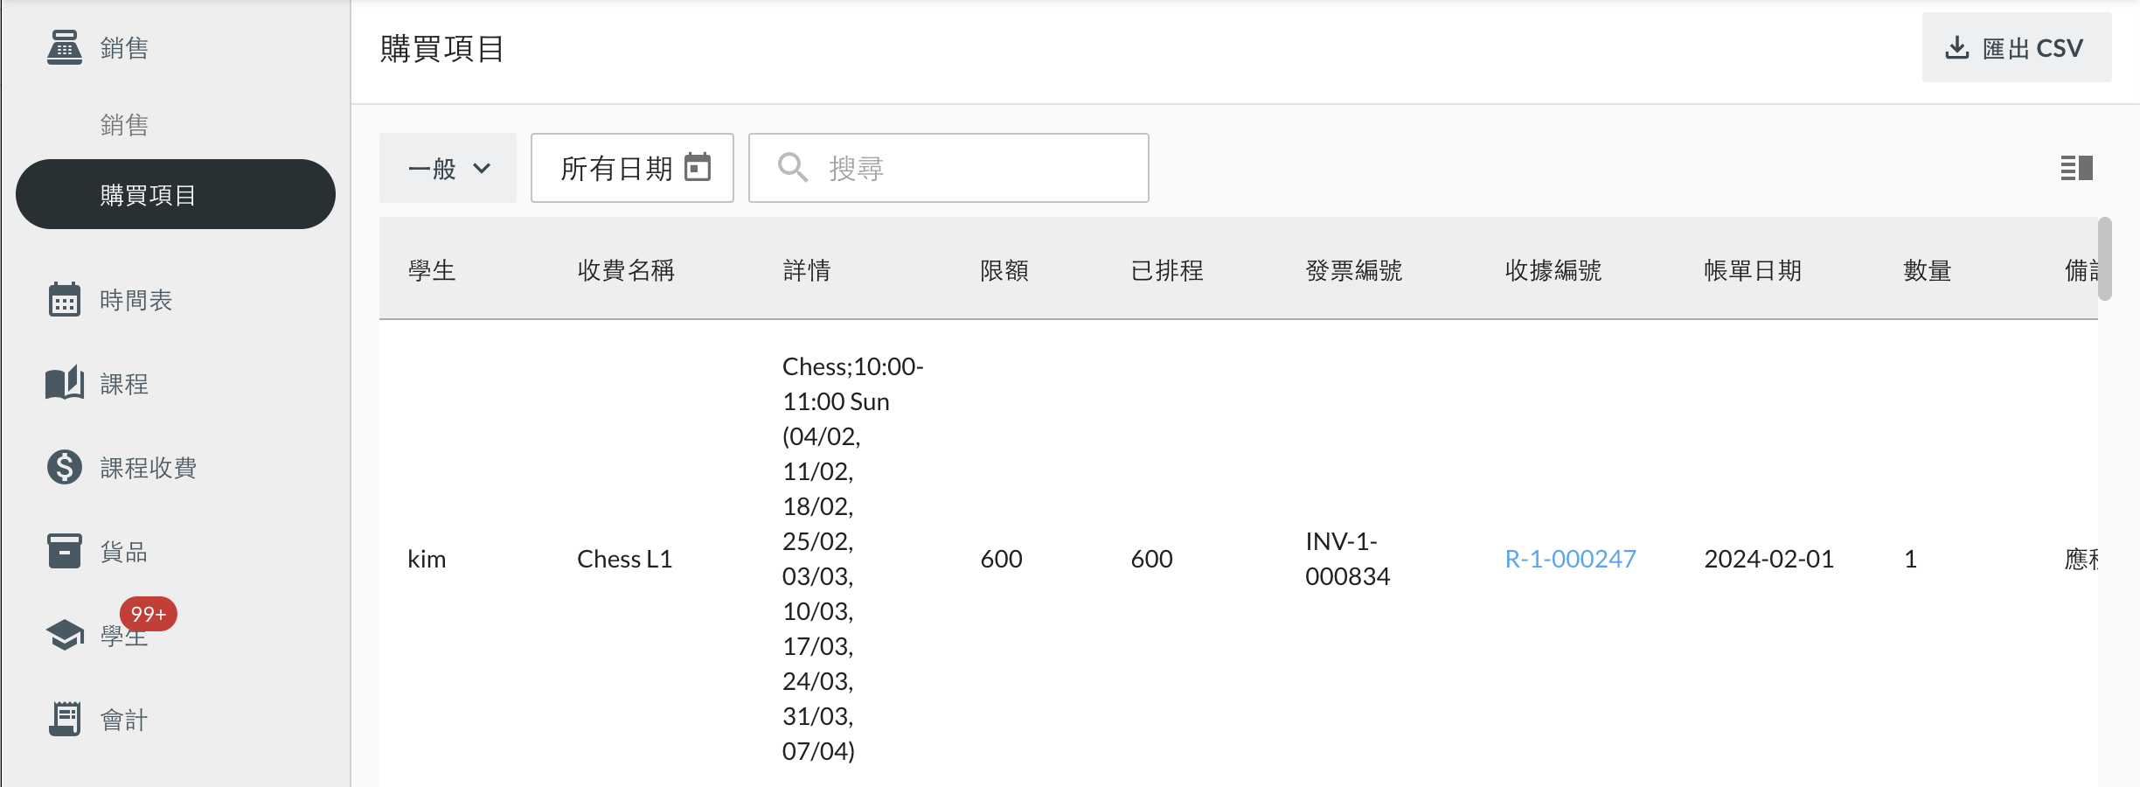Viewport: 2140px width, 787px height.
Task: Open the 一般 dropdown filter
Action: click(x=448, y=168)
